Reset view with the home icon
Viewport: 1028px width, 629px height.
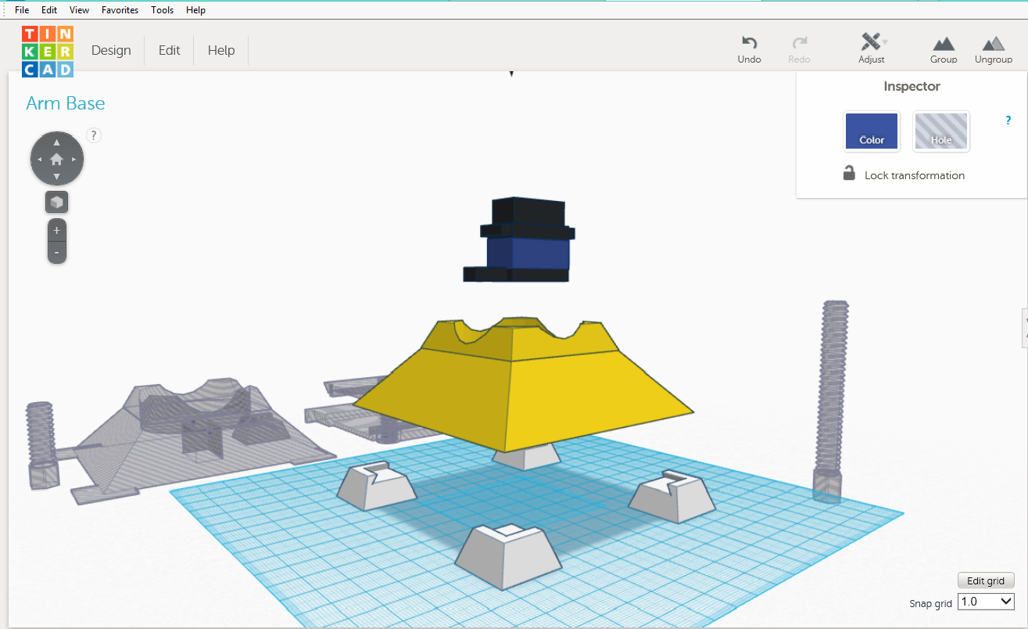pos(57,159)
